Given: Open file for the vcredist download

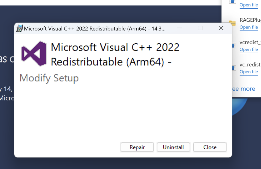Looking at the screenshot, I should 248,49.
